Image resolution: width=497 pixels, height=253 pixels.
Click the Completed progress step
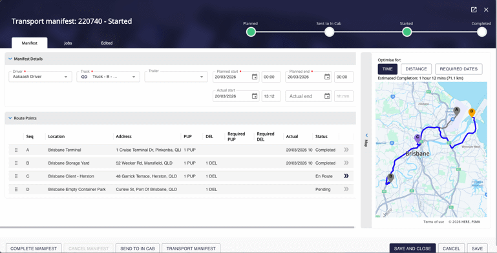(481, 32)
